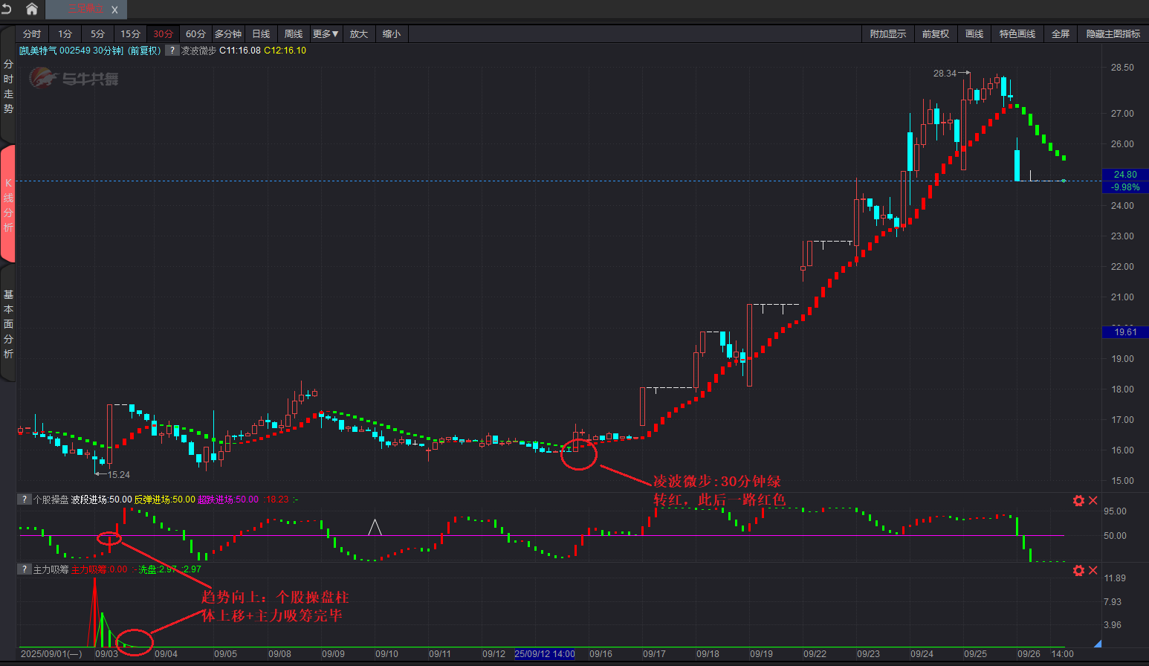Click the C12:16.10 value
This screenshot has width=1149, height=666.
[x=285, y=51]
